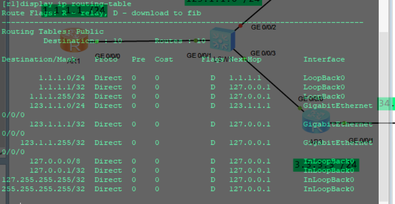Click LoopBack0 interface in the 1.1.1.0/24 row
This screenshot has height=204, width=395.
pyautogui.click(x=324, y=78)
